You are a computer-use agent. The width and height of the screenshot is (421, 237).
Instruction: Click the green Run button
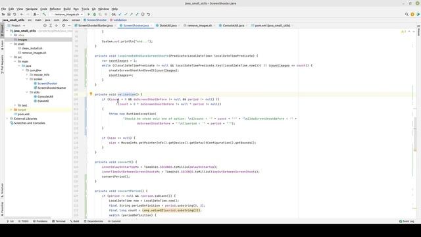(89, 14)
